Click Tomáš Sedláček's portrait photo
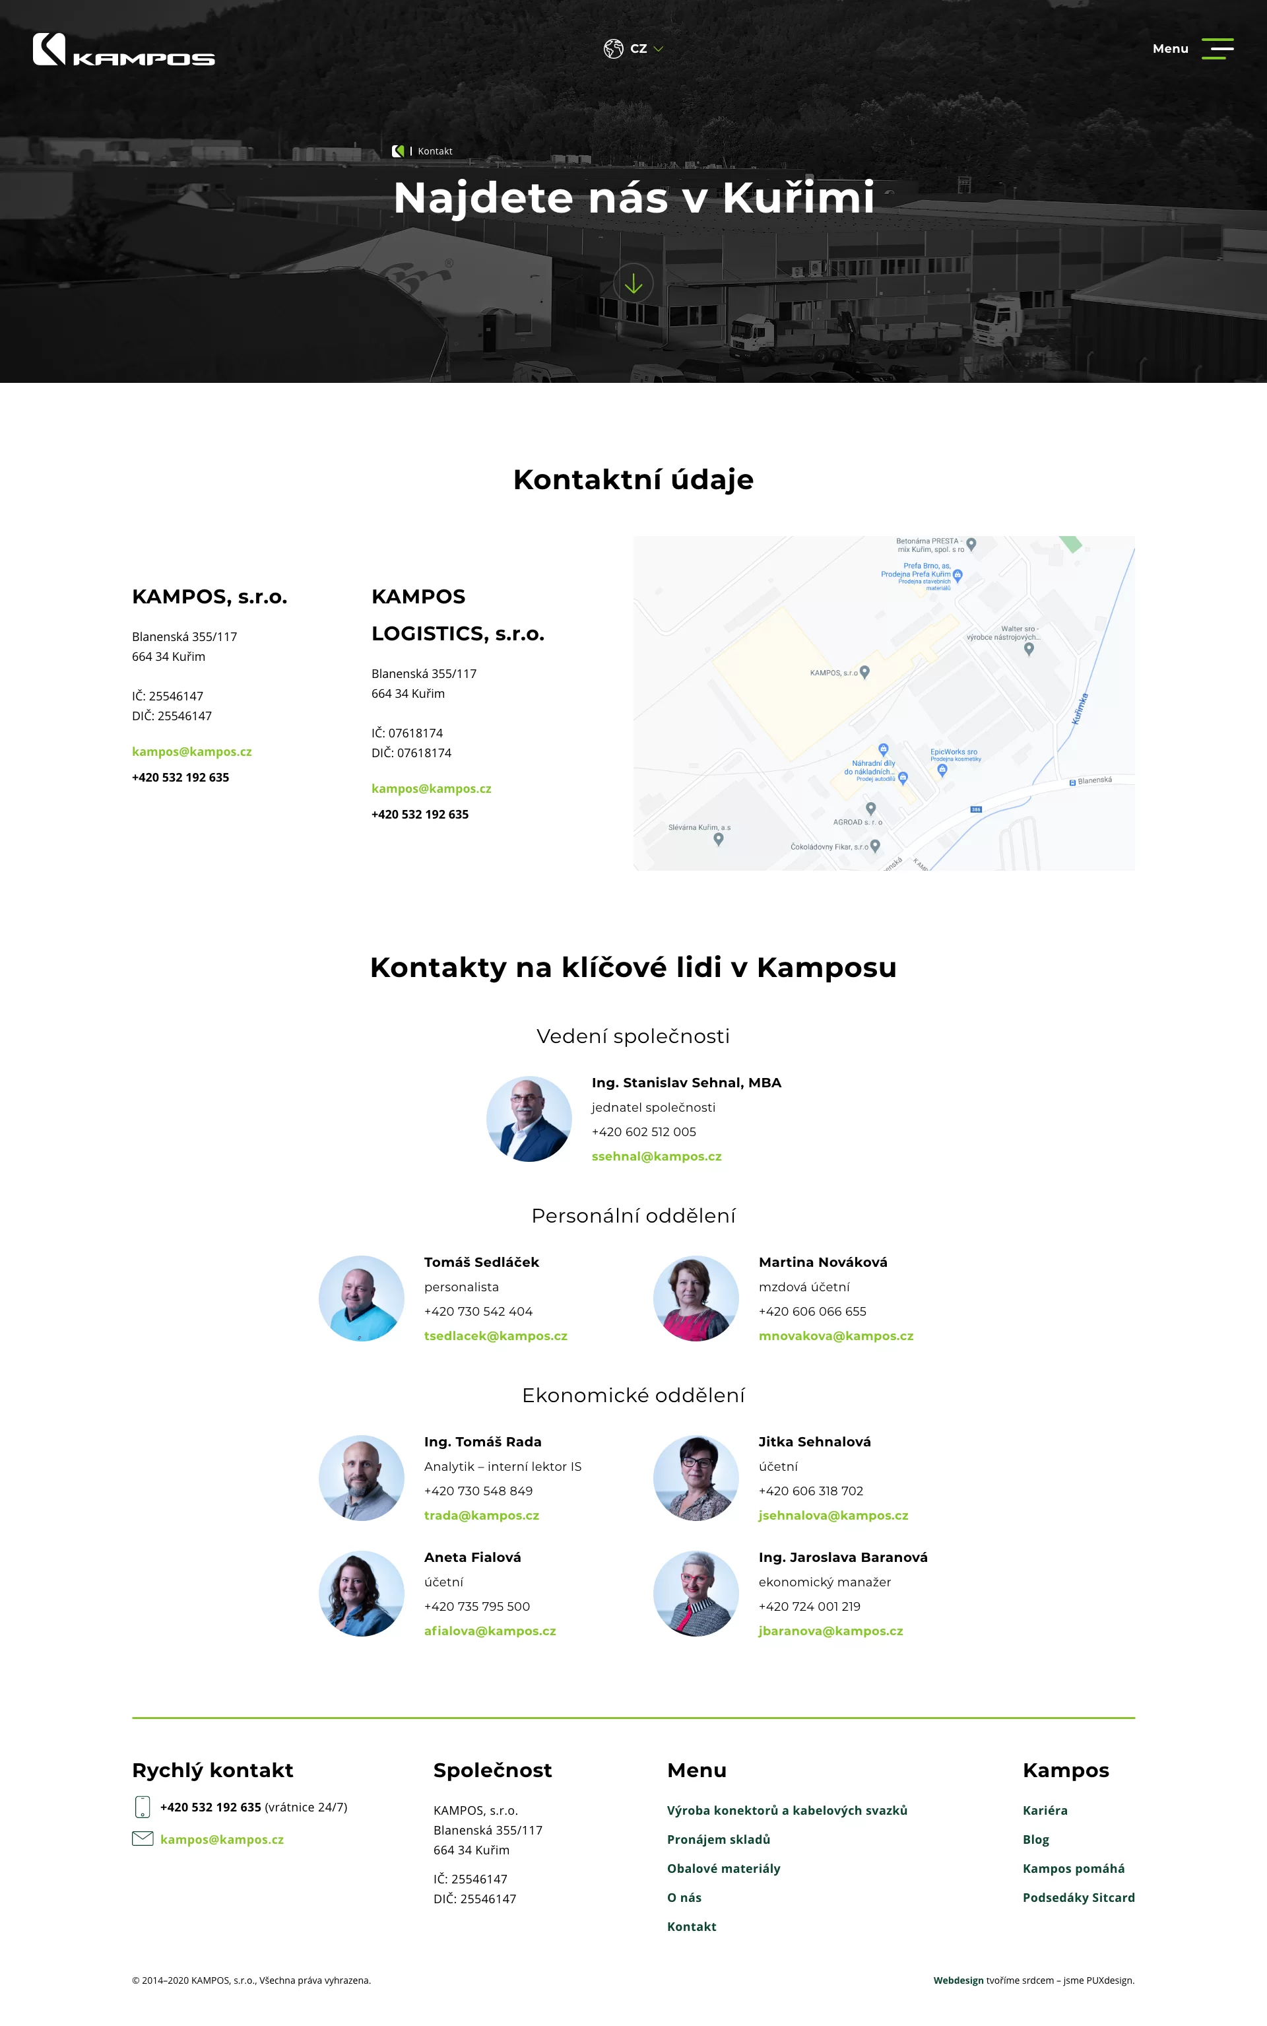Image resolution: width=1267 pixels, height=2026 pixels. tap(362, 1299)
